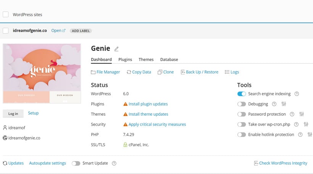The width and height of the screenshot is (313, 174).
Task: Check the idreamofgenie.co site checkbox
Action: [x=6, y=31]
